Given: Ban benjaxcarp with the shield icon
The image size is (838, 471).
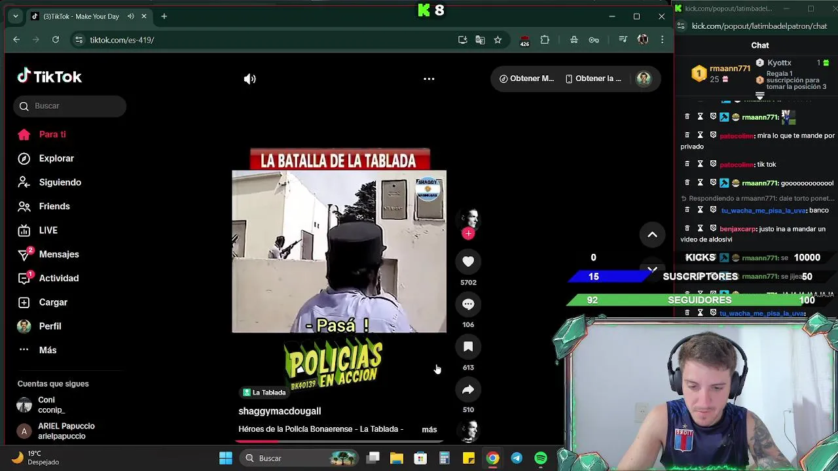Looking at the screenshot, I should pos(713,229).
